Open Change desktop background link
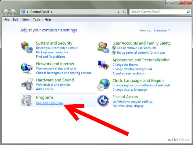The width and height of the screenshot is (193, 145). coord(132,69)
